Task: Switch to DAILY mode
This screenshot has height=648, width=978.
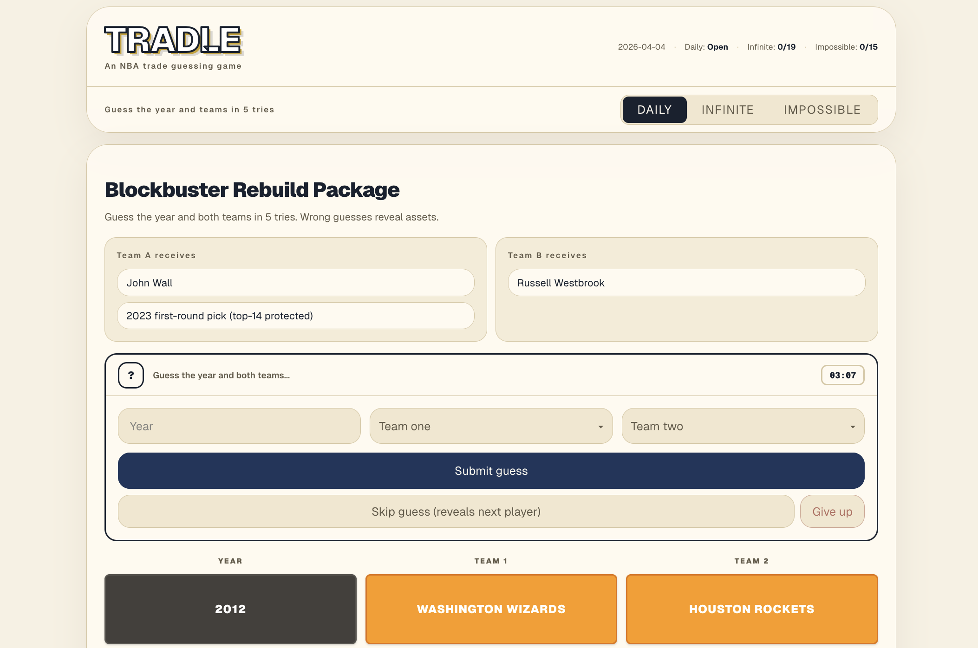Action: pyautogui.click(x=654, y=110)
